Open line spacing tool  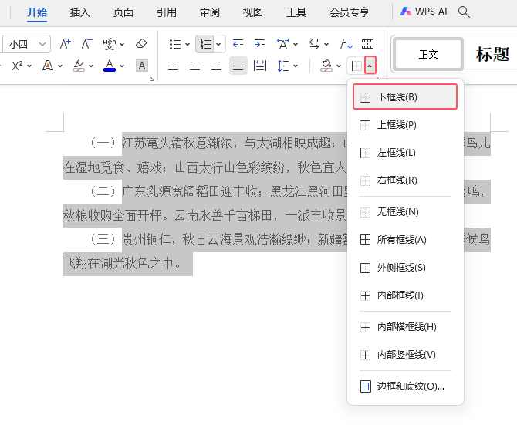(x=283, y=66)
